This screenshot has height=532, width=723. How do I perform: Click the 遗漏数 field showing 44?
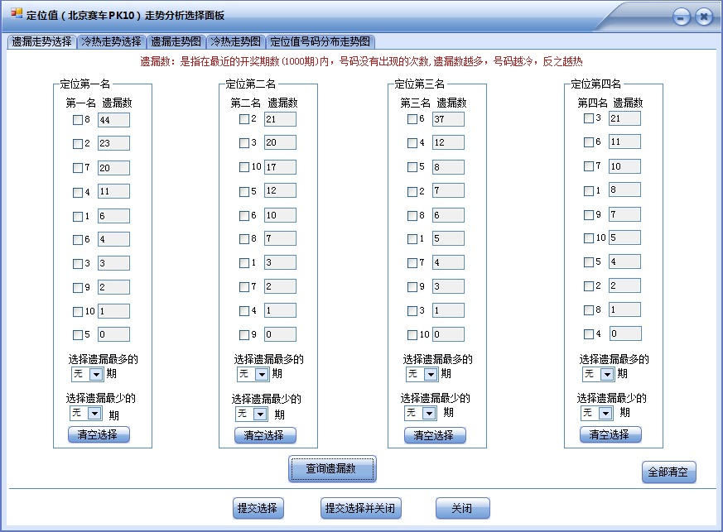pos(113,119)
